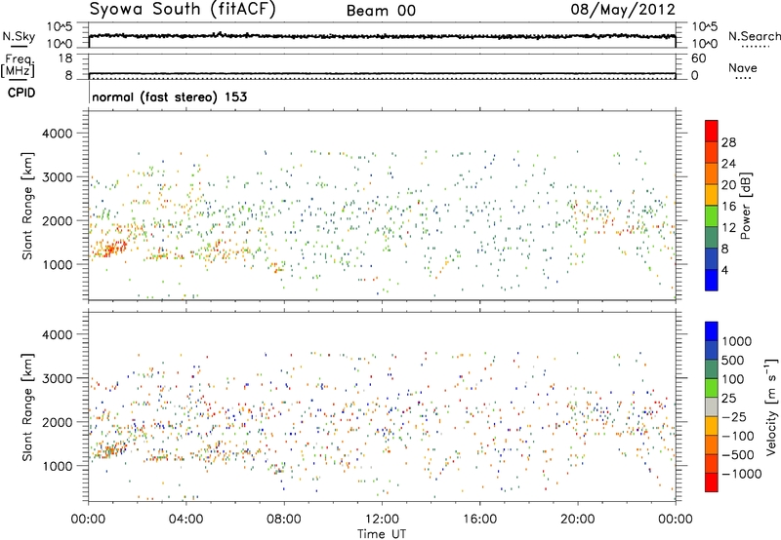This screenshot has width=781, height=540.
Task: Select the "3000" tick of the velocity panel
Action: coord(58,378)
